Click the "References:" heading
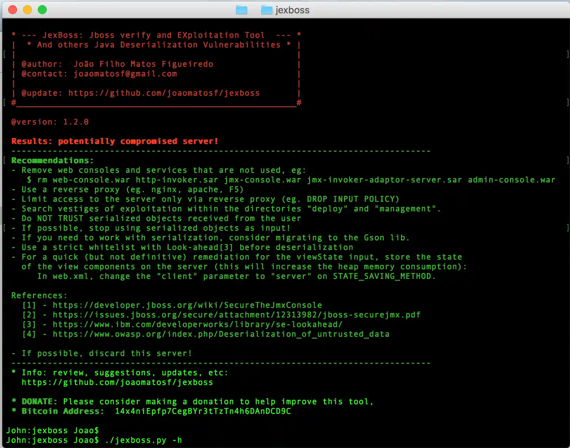The width and height of the screenshot is (570, 448). point(39,296)
